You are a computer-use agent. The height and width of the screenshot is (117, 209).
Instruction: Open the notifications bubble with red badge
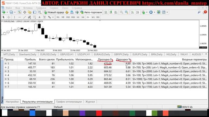pos(205,12)
